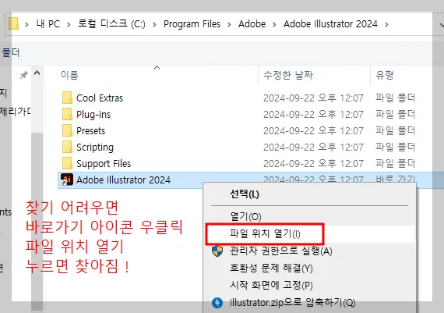Expand chevron before 내 PC breadcrumb

tap(26, 25)
